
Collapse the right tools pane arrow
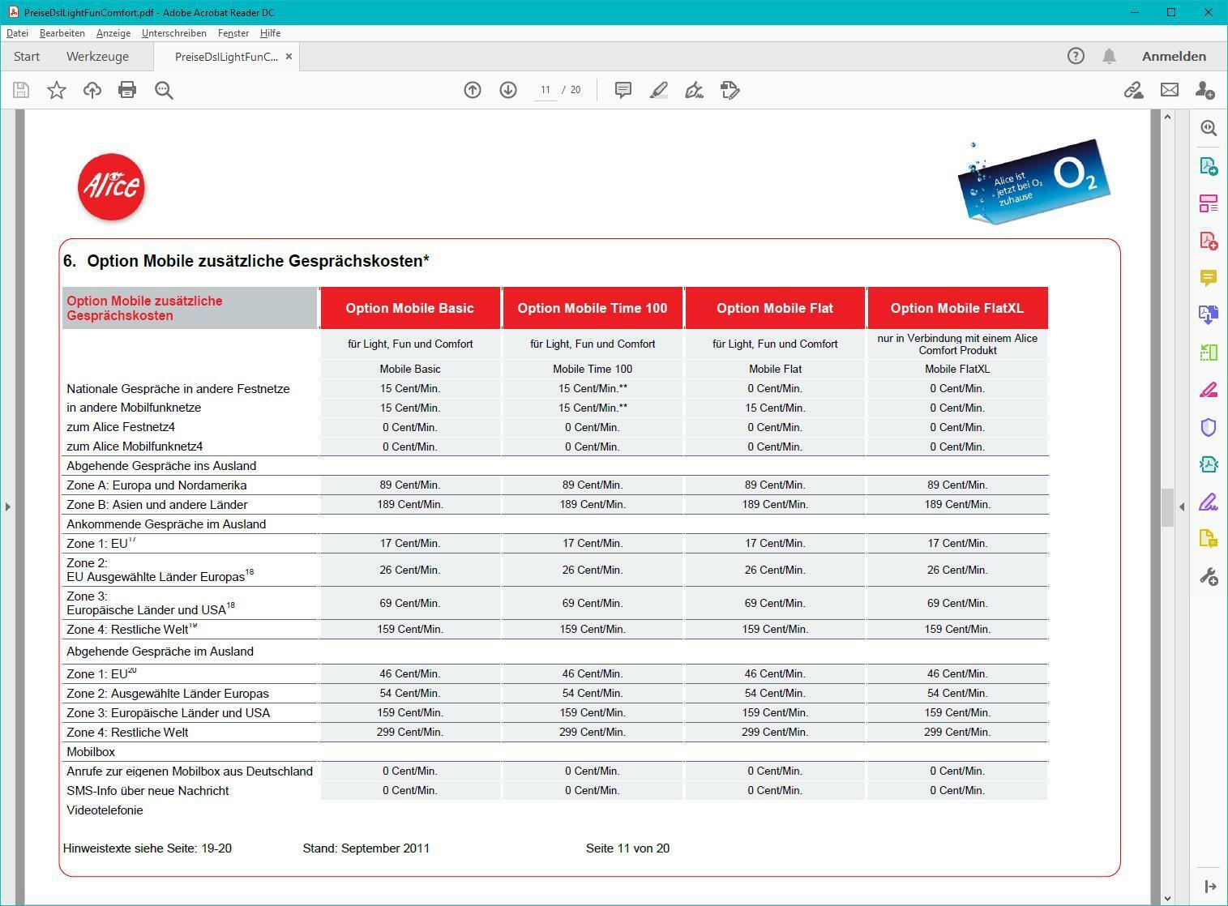point(1182,506)
